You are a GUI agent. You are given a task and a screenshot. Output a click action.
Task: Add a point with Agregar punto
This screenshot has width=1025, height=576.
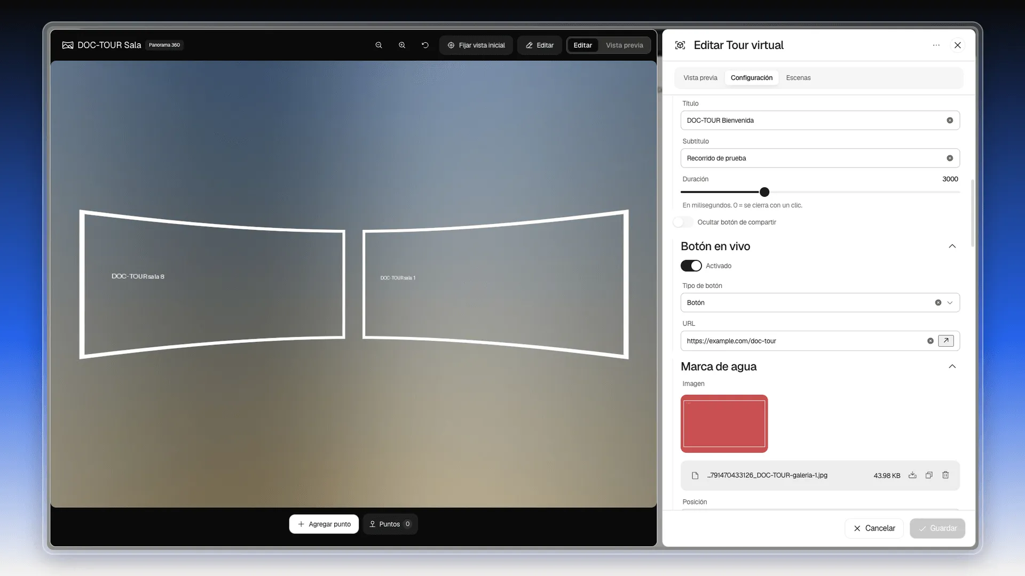tap(324, 524)
